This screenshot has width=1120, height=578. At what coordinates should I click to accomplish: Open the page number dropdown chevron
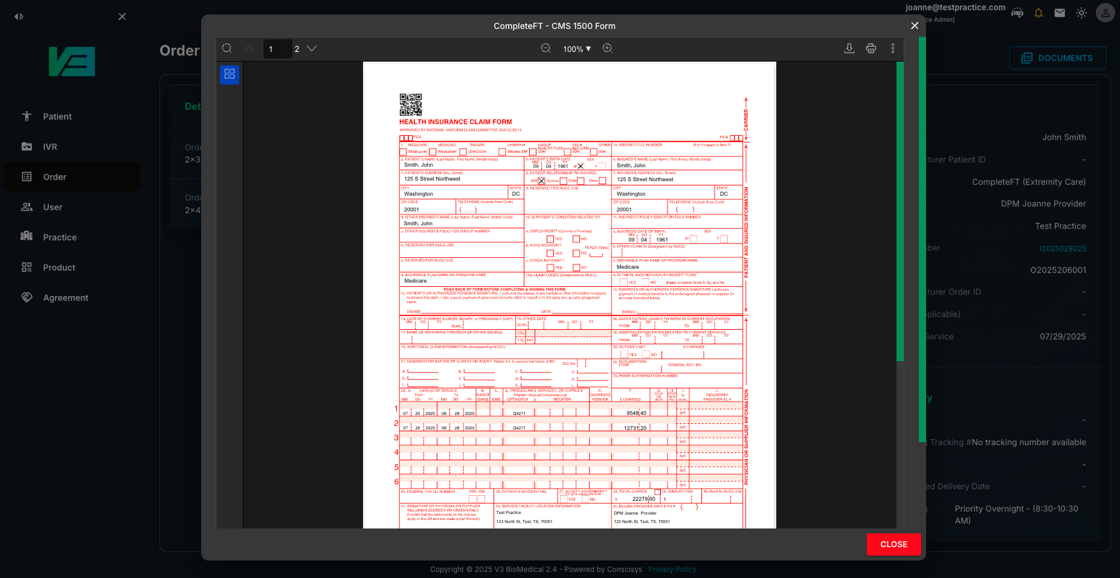click(x=312, y=48)
